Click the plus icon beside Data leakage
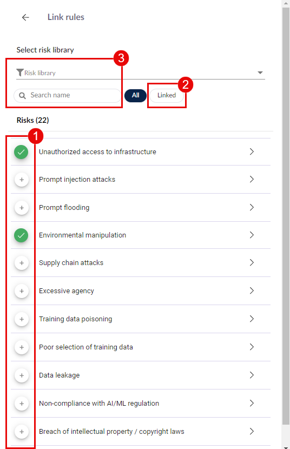Viewport: 290px width, 449px height. click(22, 375)
